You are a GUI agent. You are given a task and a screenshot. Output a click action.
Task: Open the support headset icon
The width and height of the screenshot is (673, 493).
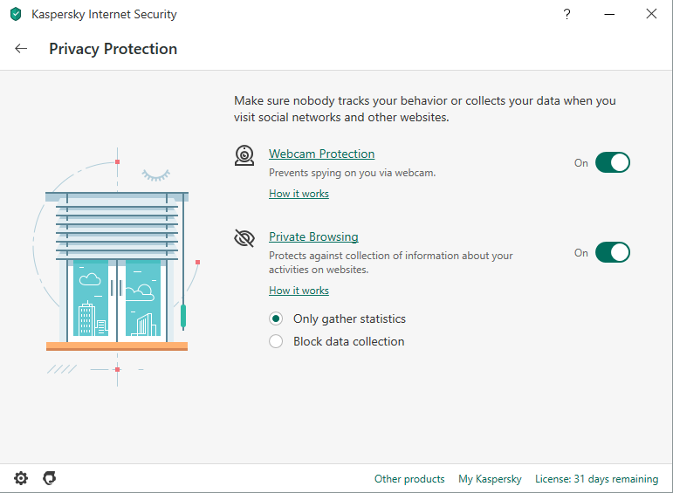(50, 478)
